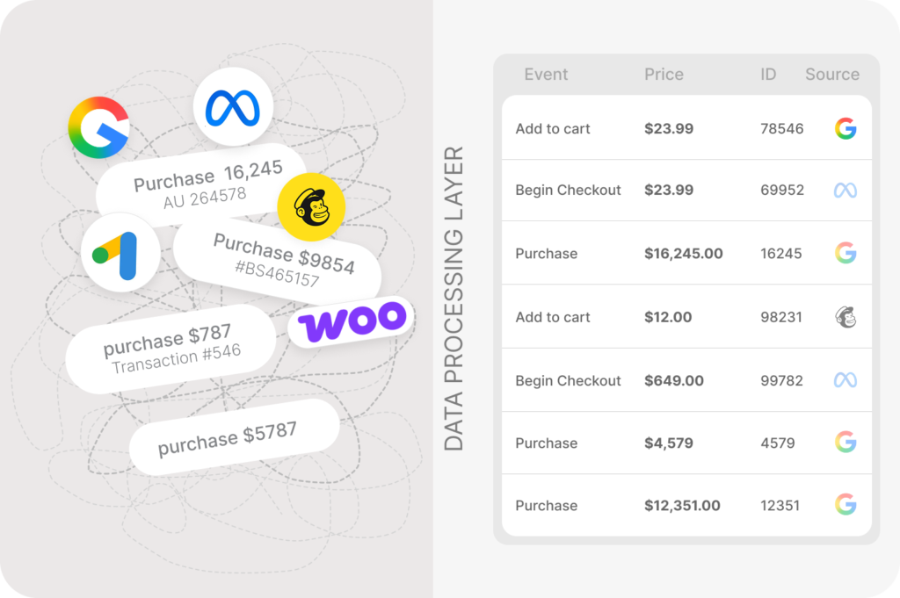This screenshot has height=598, width=900.
Task: Select the purchase $5787 pill
Action: pos(233,436)
